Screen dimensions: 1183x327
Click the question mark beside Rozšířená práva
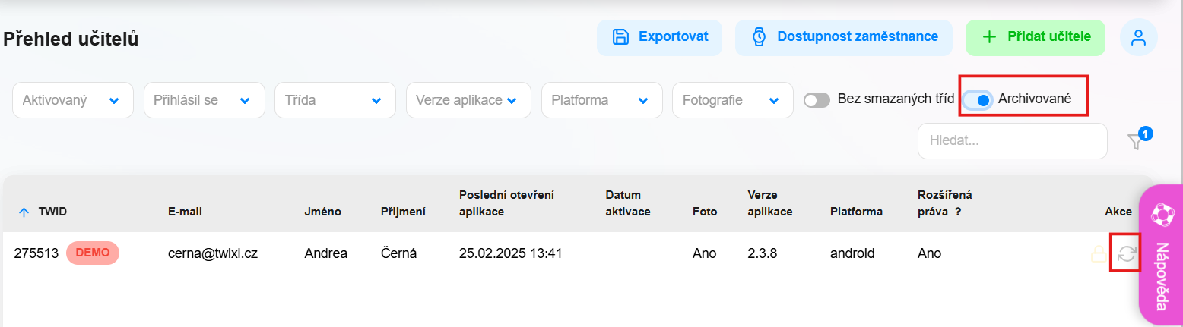[958, 212]
